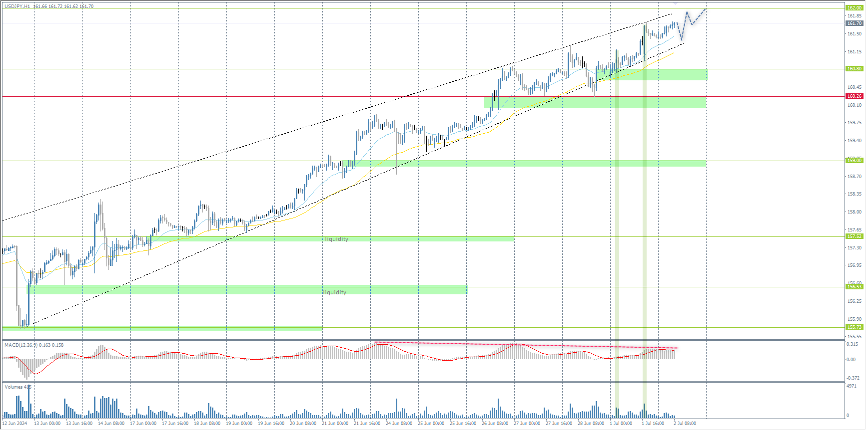Select the green 155.73 level label
The image size is (866, 430).
pyautogui.click(x=854, y=327)
